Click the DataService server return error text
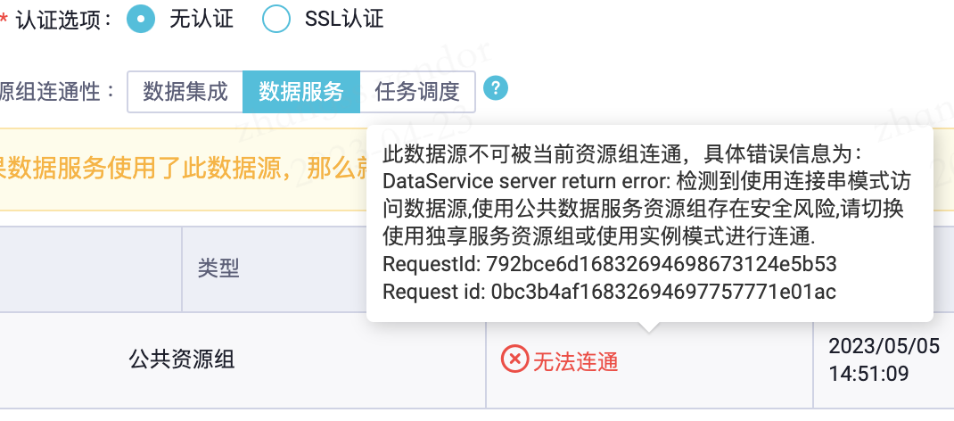Viewport: 954px width, 421px height. [526, 182]
